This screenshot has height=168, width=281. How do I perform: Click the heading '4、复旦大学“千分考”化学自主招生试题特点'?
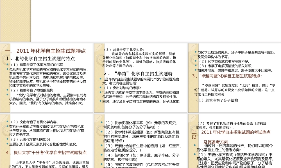46,153
